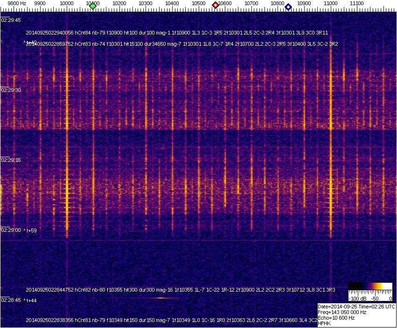Click the hCnt82 log text line
The height and width of the screenshot is (328, 397).
[181, 290]
